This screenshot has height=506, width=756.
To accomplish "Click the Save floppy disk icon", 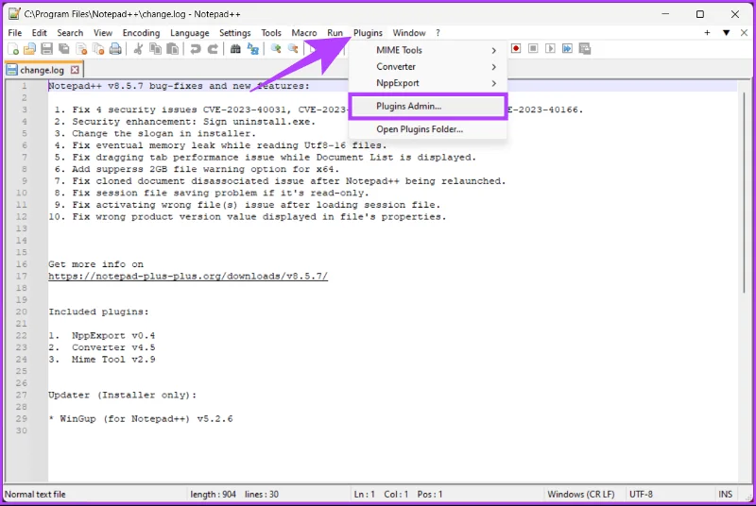I will coord(46,49).
